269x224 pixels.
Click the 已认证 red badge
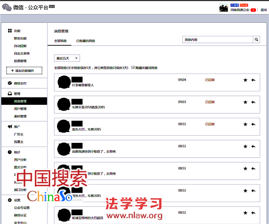244,5
